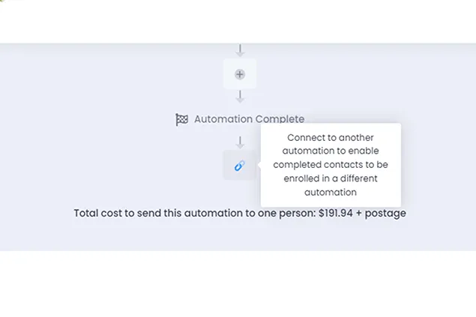Click the chain link connect automation icon

click(240, 166)
